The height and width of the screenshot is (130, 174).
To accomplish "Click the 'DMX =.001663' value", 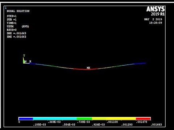I will pyautogui.click(x=16, y=33).
